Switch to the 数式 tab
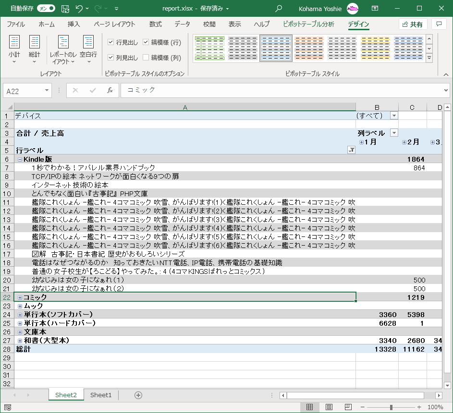 (x=156, y=24)
